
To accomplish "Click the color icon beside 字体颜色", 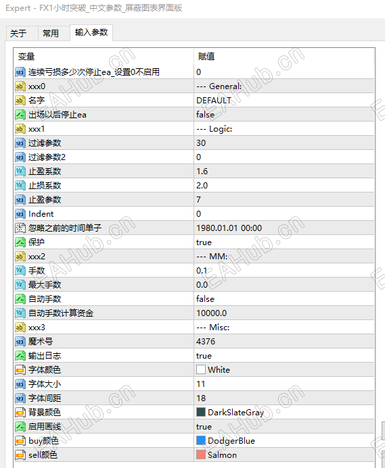I will click(20, 370).
